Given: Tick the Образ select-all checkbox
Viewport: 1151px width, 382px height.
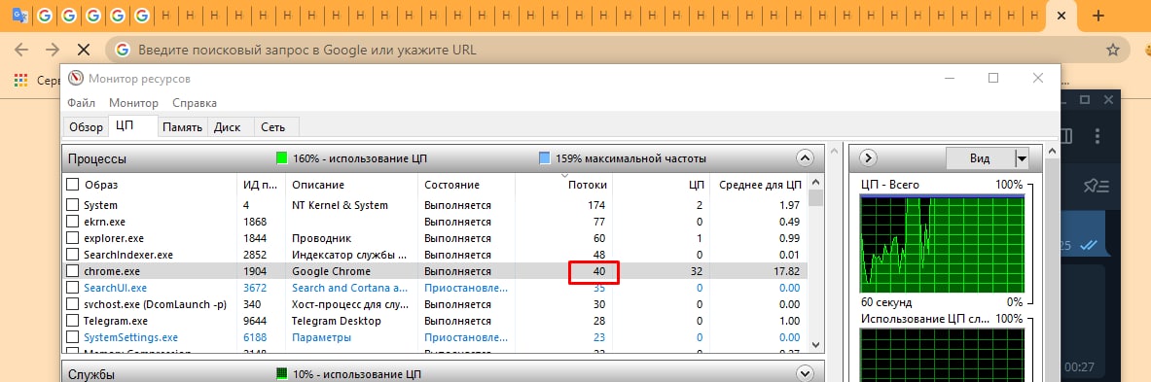Looking at the screenshot, I should click(x=73, y=185).
